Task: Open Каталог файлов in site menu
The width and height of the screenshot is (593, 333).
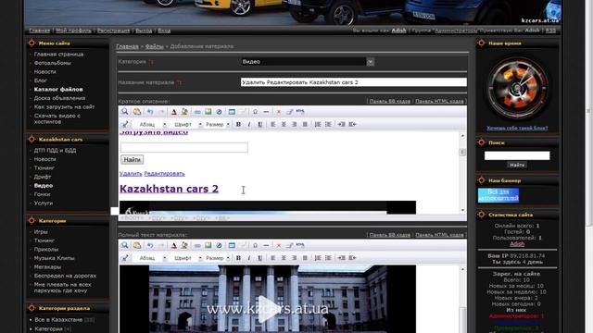Action: pyautogui.click(x=58, y=89)
